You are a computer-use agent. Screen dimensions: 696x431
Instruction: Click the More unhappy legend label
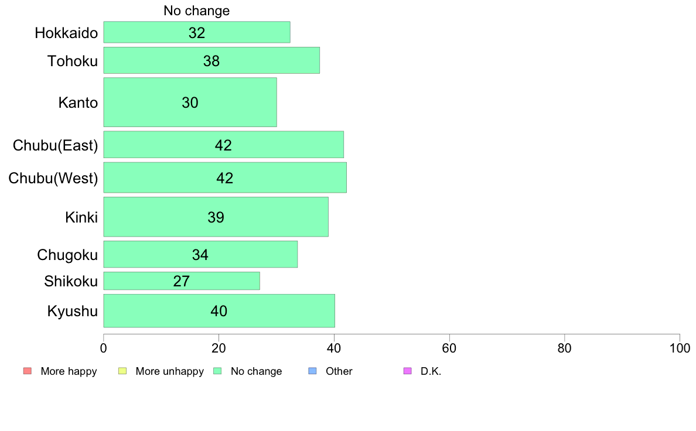169,371
